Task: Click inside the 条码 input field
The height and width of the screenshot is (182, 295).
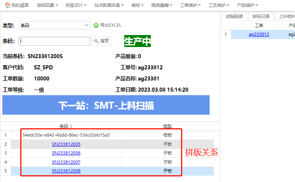Action: pos(54,41)
